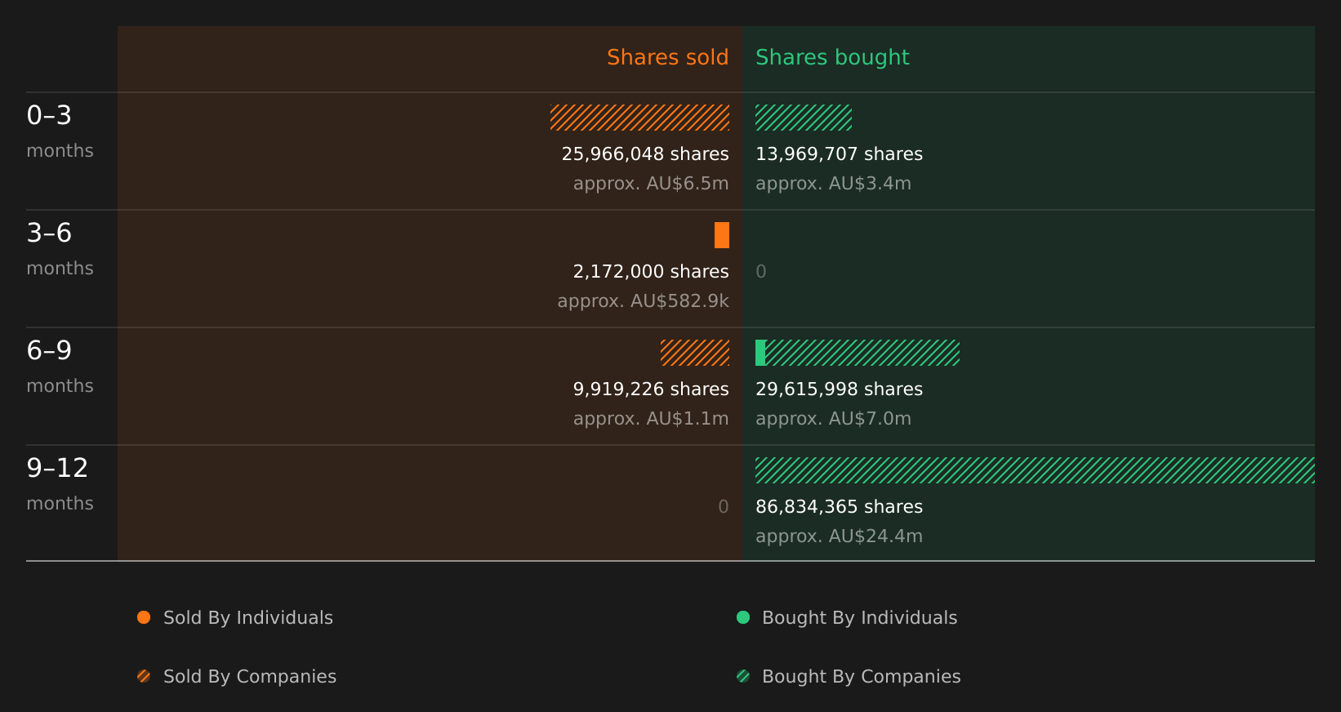Click the 3–6 months solid orange bar
The image size is (1341, 712).
coord(722,235)
